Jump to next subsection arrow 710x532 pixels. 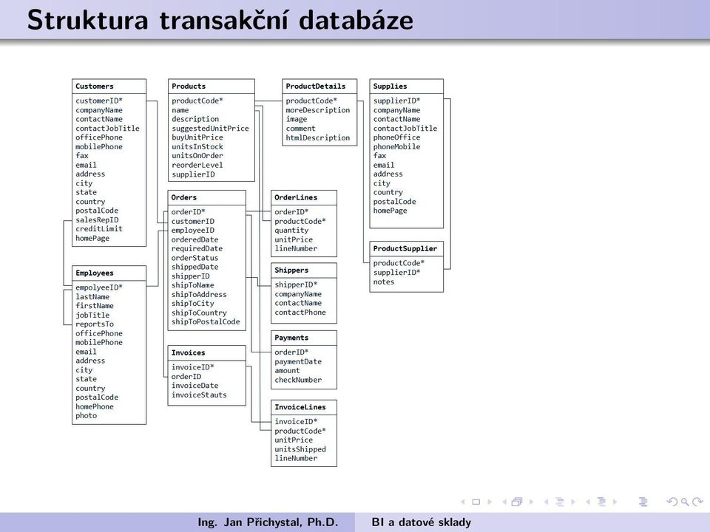click(573, 502)
